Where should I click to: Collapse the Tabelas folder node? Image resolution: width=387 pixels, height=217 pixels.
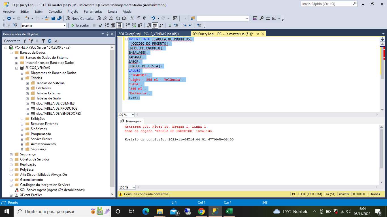[x=22, y=78]
